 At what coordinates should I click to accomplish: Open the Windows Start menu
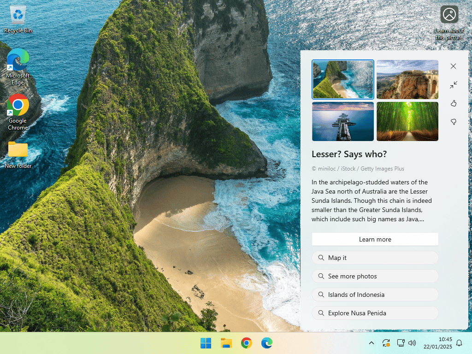click(x=206, y=343)
